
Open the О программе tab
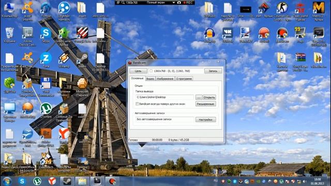tap(184, 79)
